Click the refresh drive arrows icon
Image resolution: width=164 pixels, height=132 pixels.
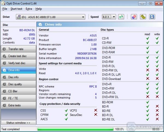pos(121,17)
